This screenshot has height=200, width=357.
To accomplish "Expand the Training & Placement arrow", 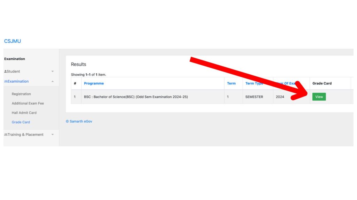I will pyautogui.click(x=53, y=135).
